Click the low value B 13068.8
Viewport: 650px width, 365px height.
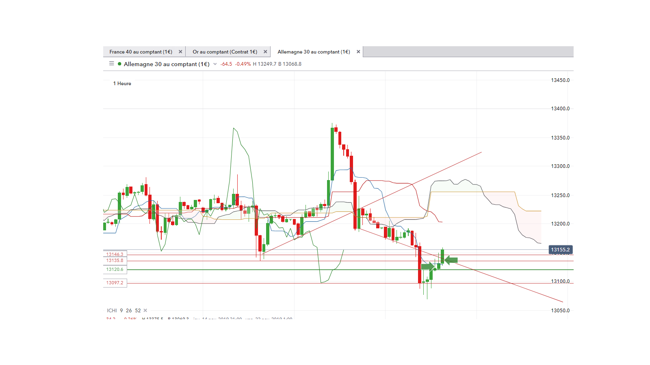click(x=290, y=64)
